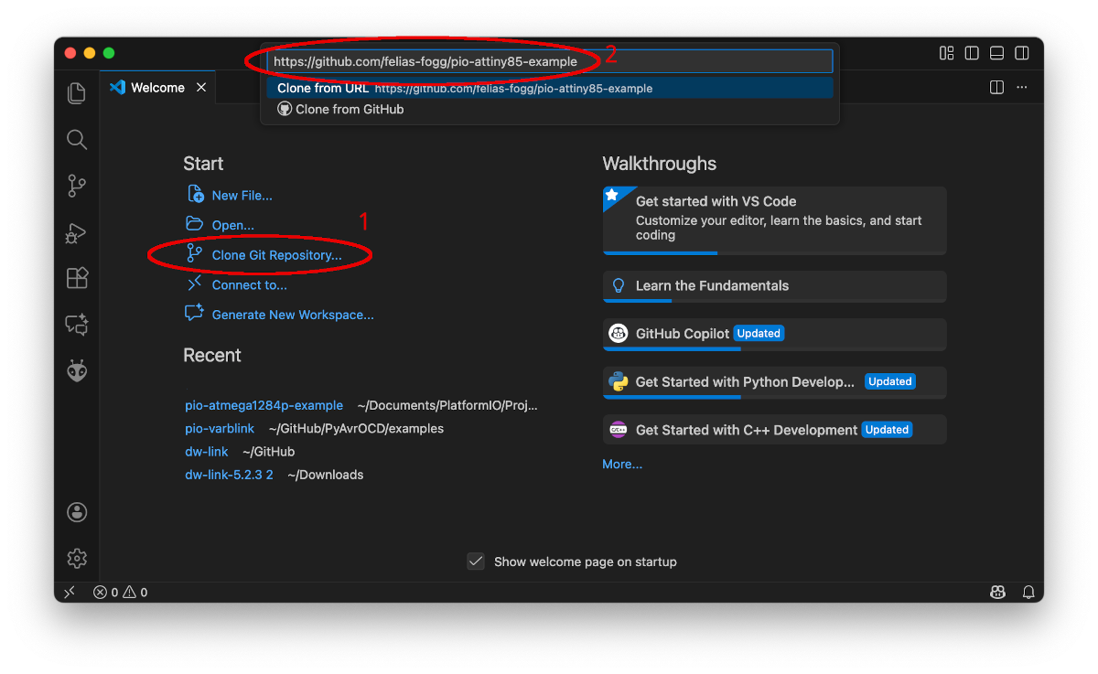The width and height of the screenshot is (1098, 674).
Task: Click the New File... link
Action: pyautogui.click(x=242, y=196)
